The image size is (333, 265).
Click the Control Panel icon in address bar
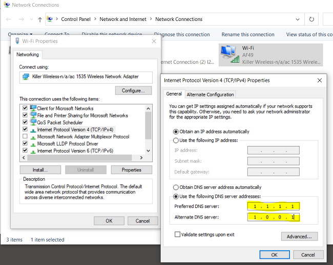pyautogui.click(x=50, y=19)
